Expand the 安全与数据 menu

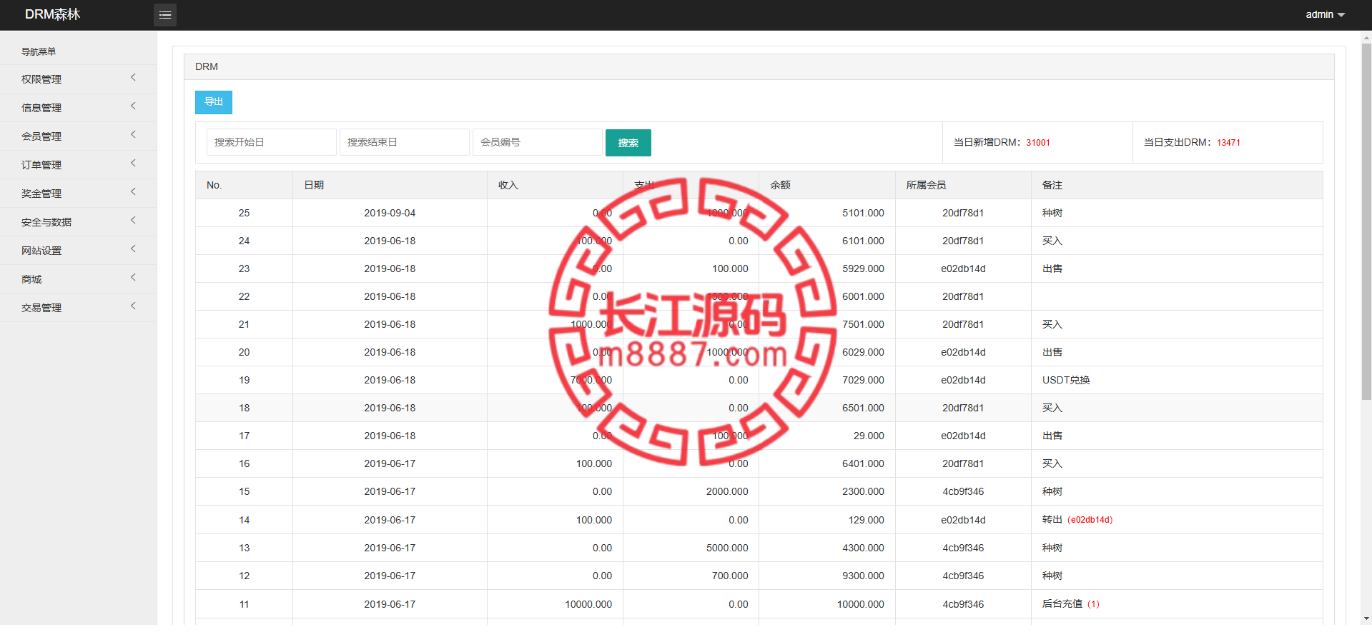coord(79,221)
